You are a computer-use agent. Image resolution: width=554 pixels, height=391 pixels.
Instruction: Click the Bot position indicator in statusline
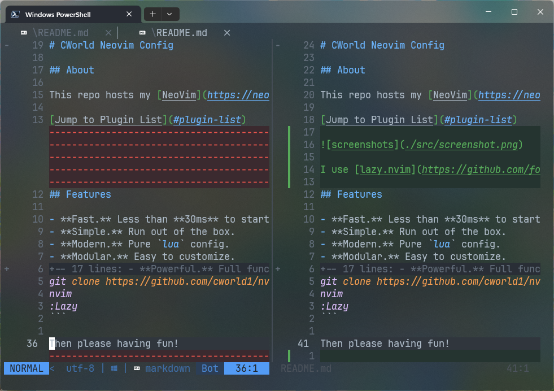point(210,368)
